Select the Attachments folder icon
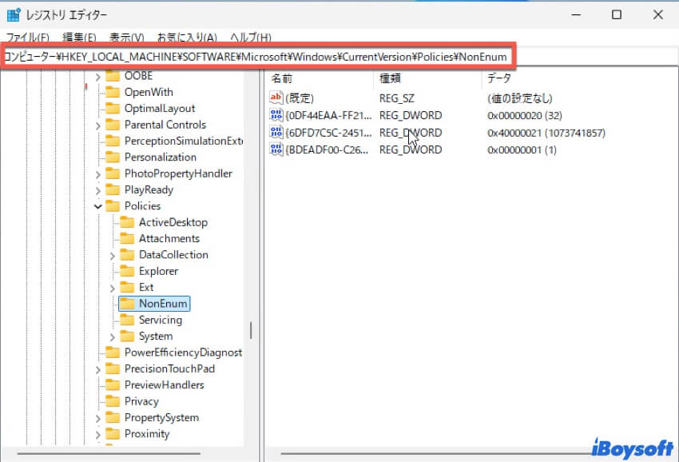The width and height of the screenshot is (679, 462). point(127,238)
